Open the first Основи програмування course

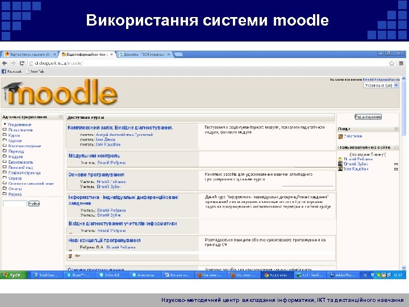[96, 175]
